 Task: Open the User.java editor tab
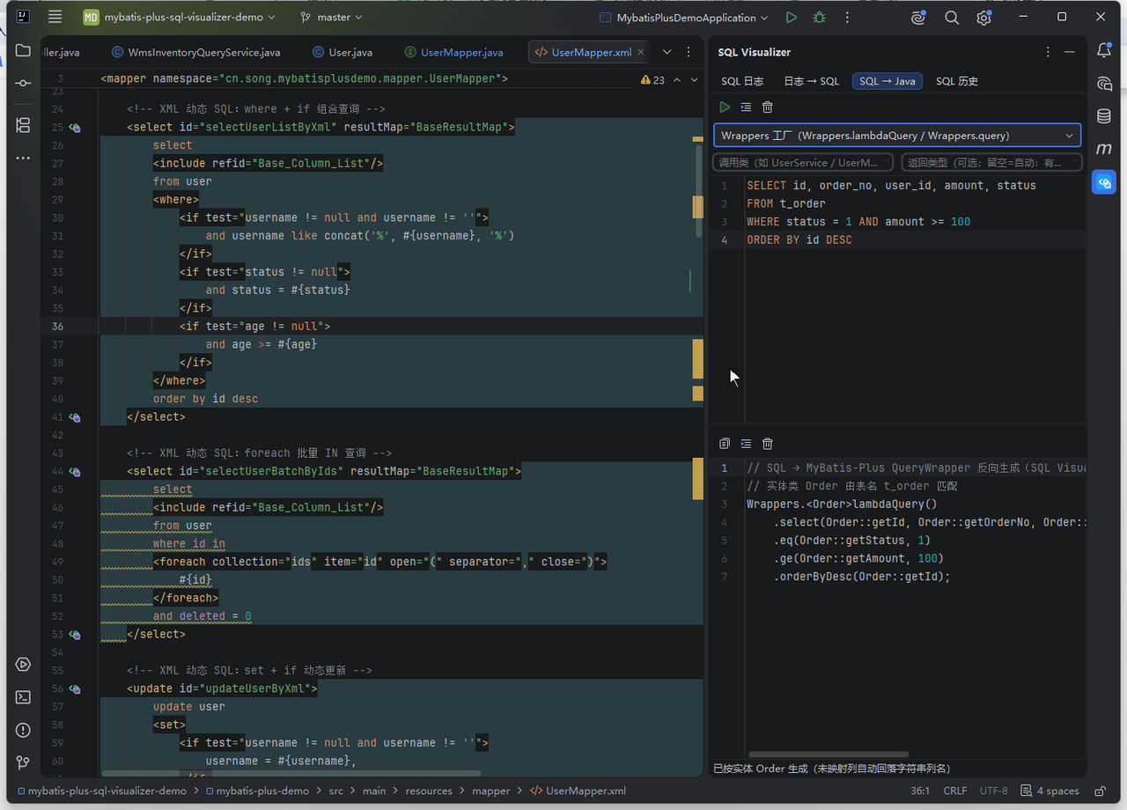[x=342, y=52]
